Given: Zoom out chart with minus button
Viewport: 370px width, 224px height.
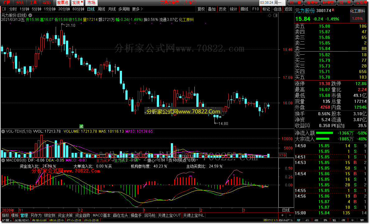Looking at the screenshot, I should coord(290,215).
